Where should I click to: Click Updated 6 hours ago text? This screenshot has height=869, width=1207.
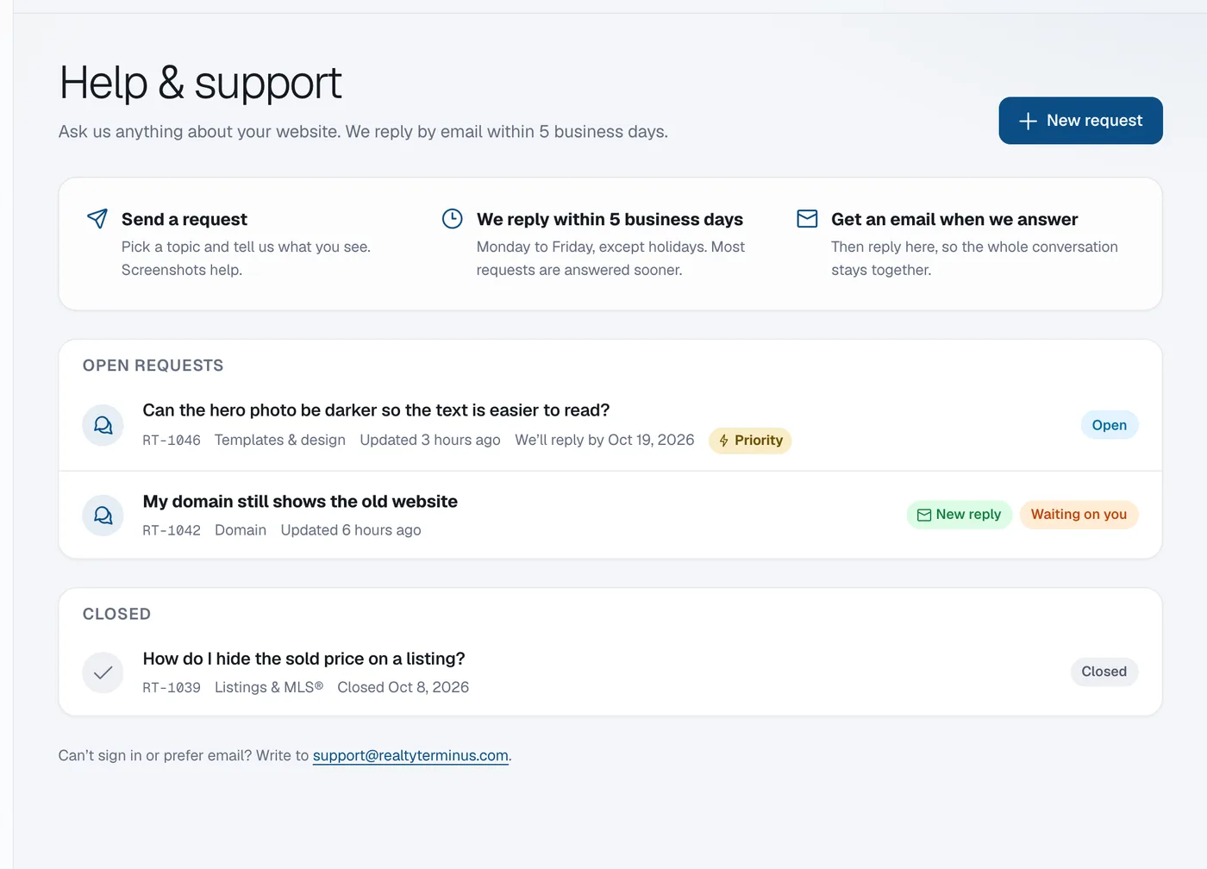click(351, 530)
